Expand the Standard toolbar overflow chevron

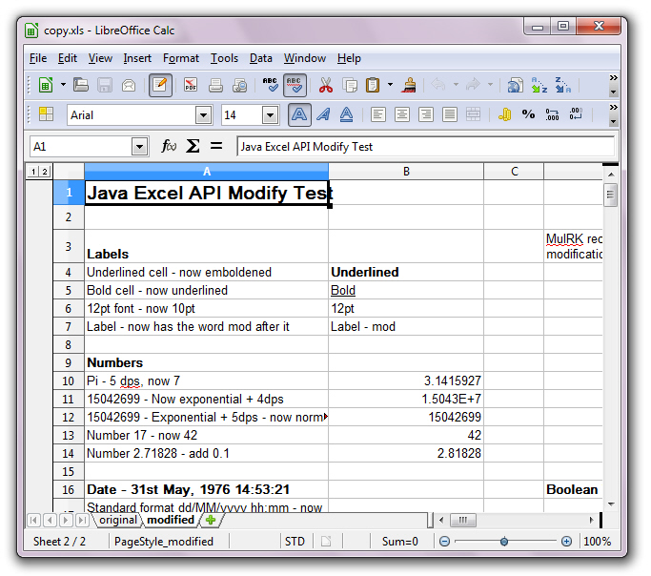(x=613, y=77)
